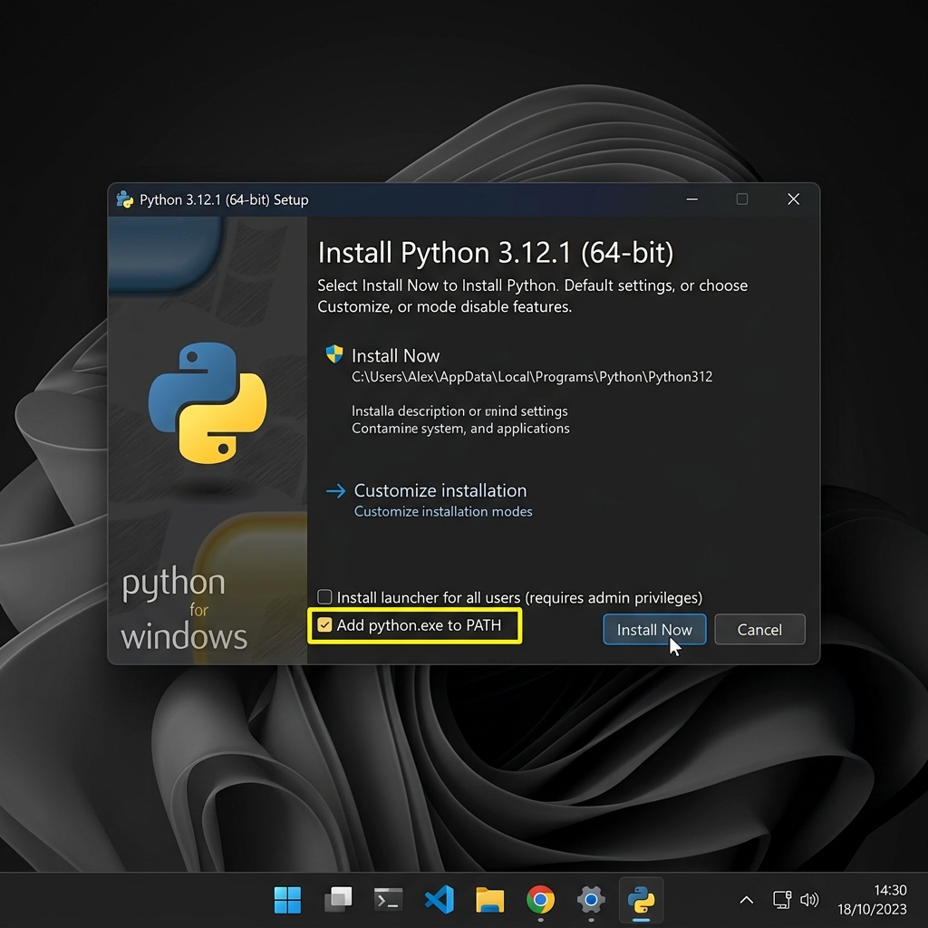Click the Install Now button
The height and width of the screenshot is (928, 928).
pos(654,629)
